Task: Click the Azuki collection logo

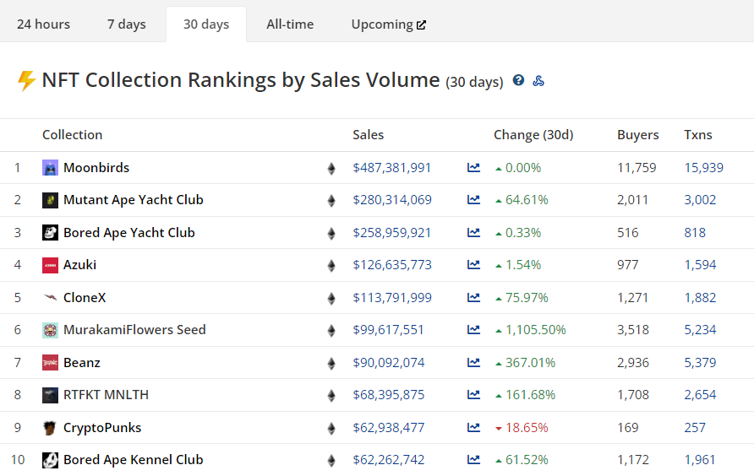Action: click(x=51, y=265)
